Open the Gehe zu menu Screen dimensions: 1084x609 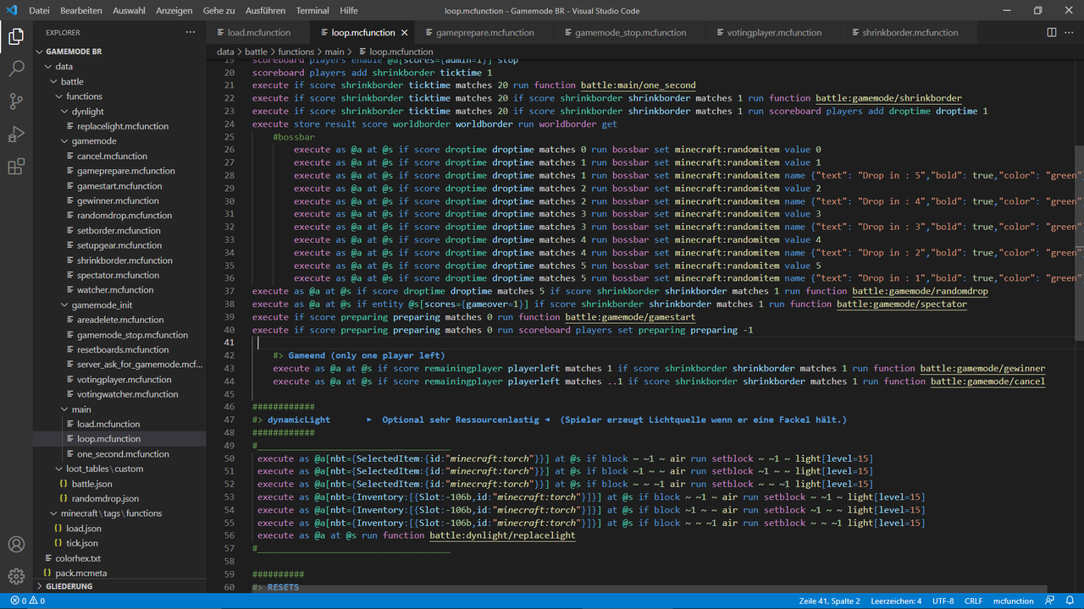point(220,11)
